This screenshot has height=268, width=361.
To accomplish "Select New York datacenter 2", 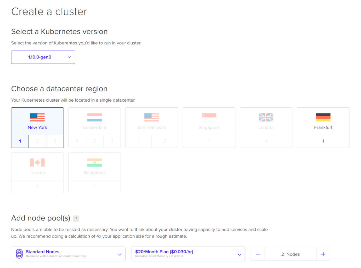I will (x=37, y=141).
